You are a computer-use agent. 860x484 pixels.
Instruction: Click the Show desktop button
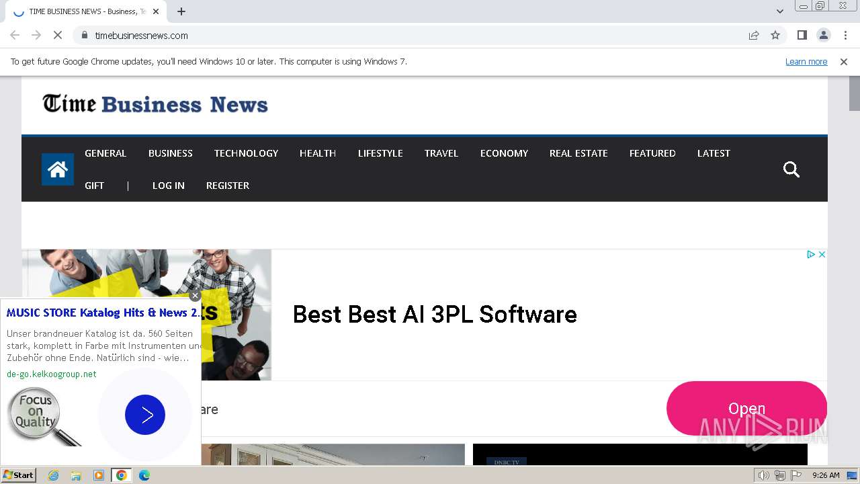point(852,475)
